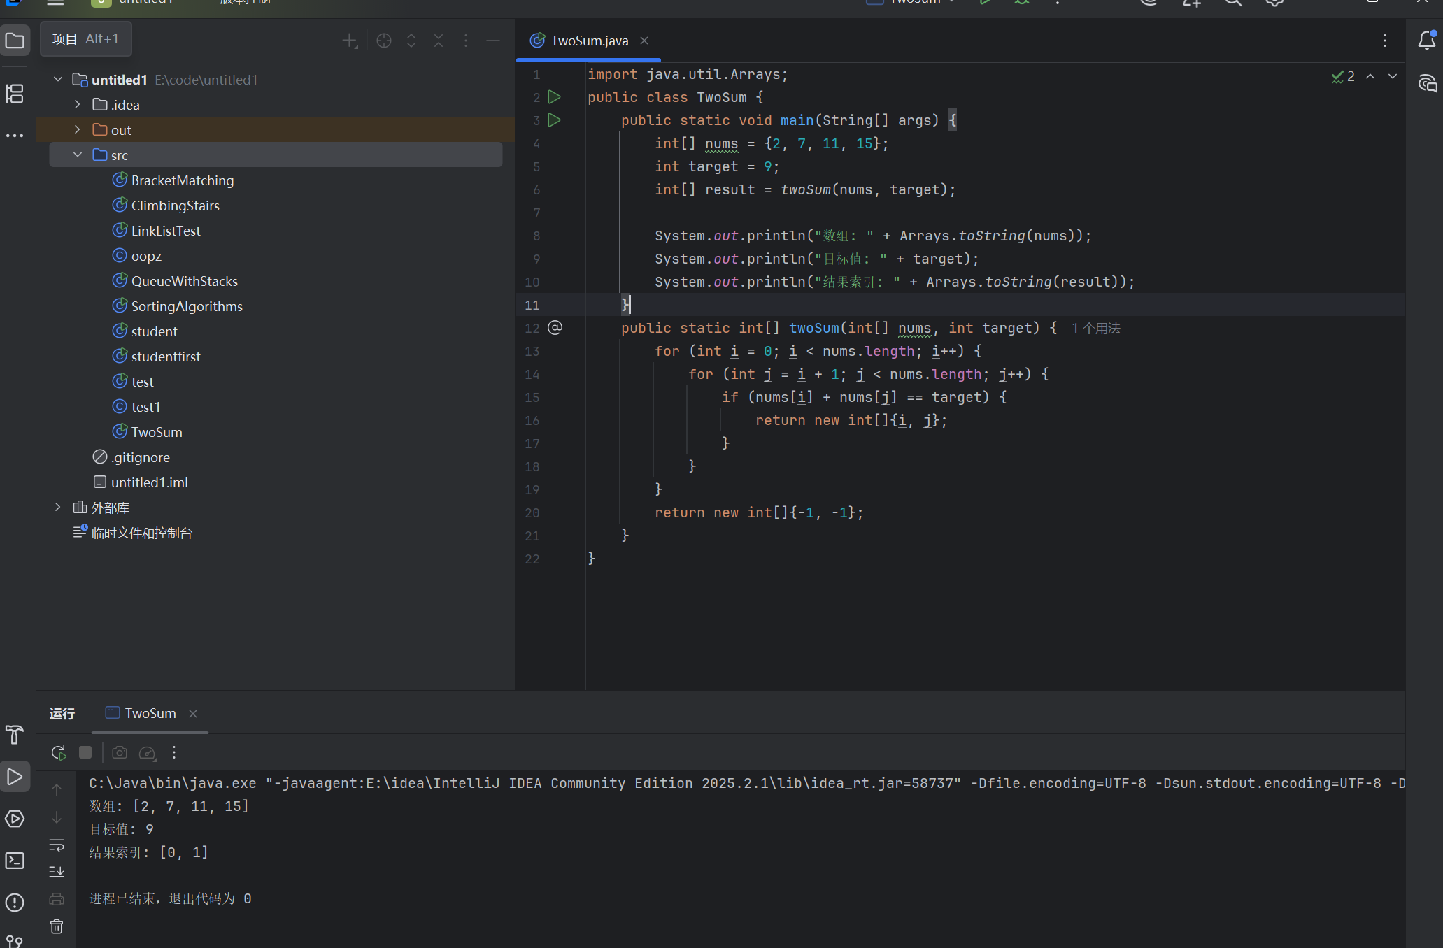The width and height of the screenshot is (1443, 948).
Task: Open the Run tool window icon
Action: coord(15,777)
